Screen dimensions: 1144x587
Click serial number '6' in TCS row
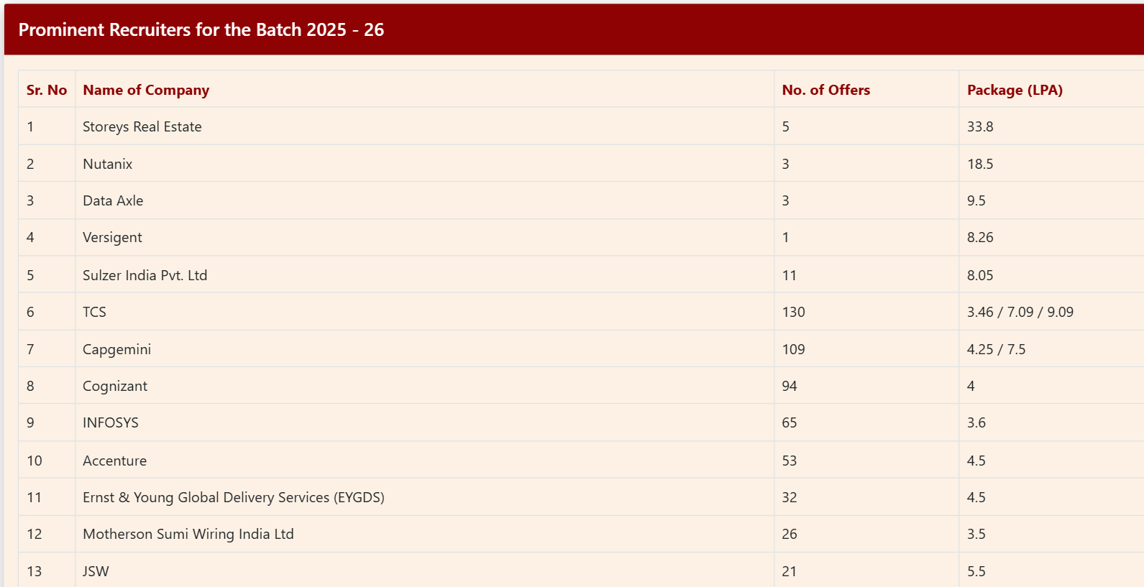(30, 312)
